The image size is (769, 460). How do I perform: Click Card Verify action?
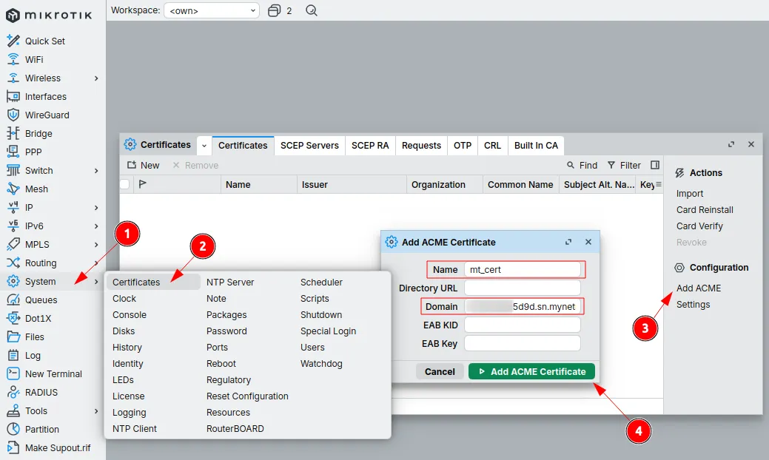click(699, 226)
